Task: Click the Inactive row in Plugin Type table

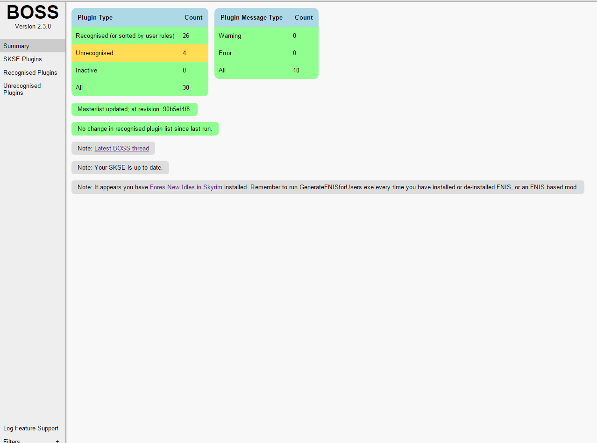Action: 140,70
